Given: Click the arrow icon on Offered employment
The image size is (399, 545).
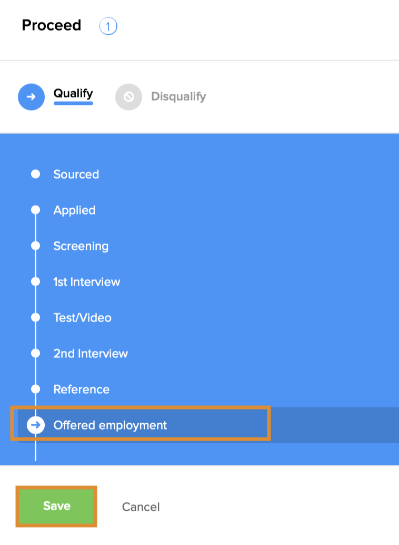Looking at the screenshot, I should click(35, 425).
